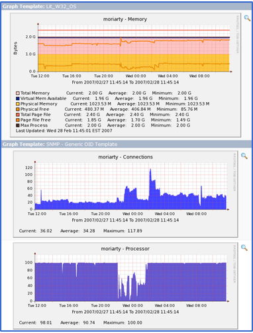Image resolution: width=253 pixels, height=333 pixels.
Task: Open the moriarty Processor graph image
Action: coord(125,286)
